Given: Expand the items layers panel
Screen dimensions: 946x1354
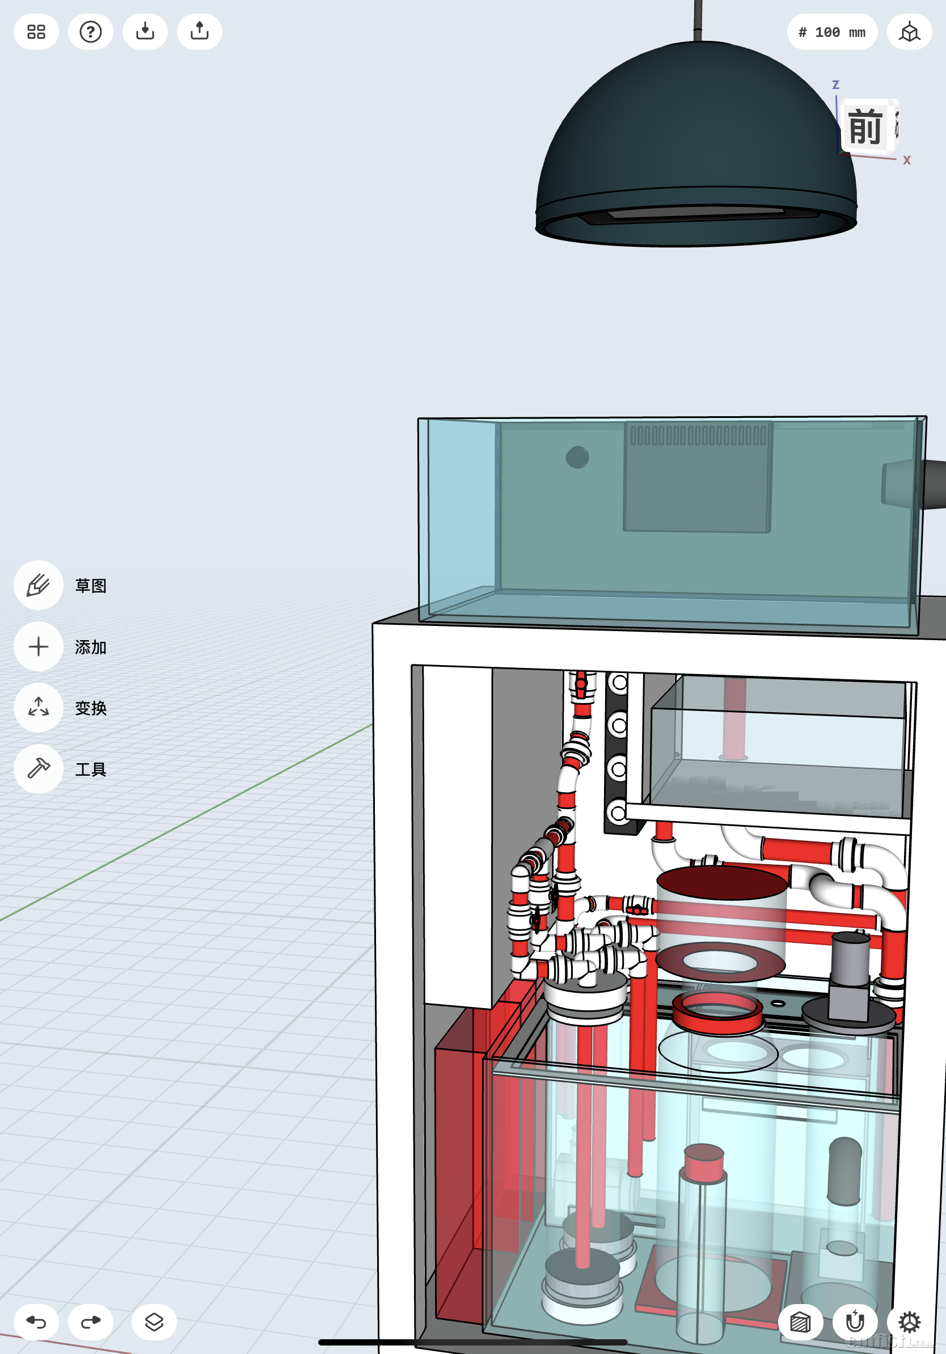Looking at the screenshot, I should pos(154,1322).
